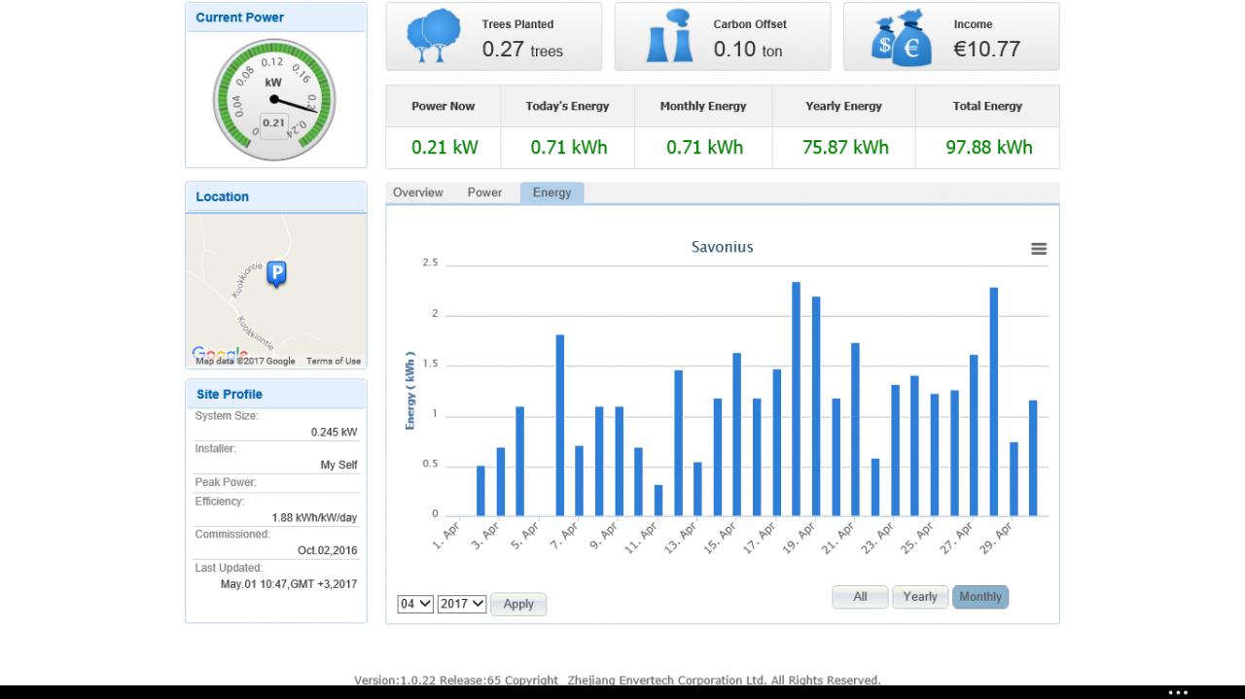This screenshot has width=1245, height=699.
Task: Click the Trees Planted trees icon
Action: [434, 36]
